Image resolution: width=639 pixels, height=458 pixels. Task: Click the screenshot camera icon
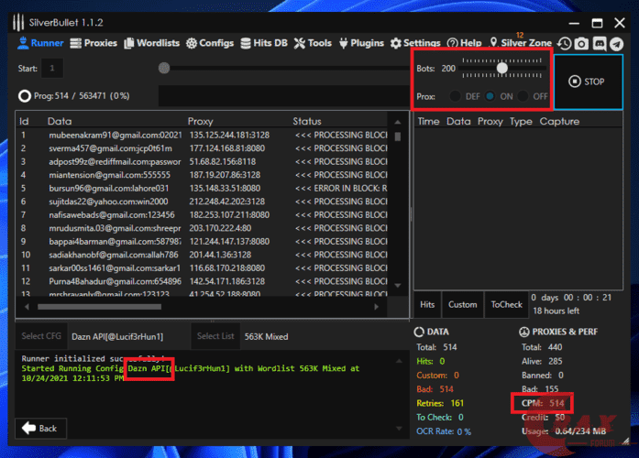[581, 43]
